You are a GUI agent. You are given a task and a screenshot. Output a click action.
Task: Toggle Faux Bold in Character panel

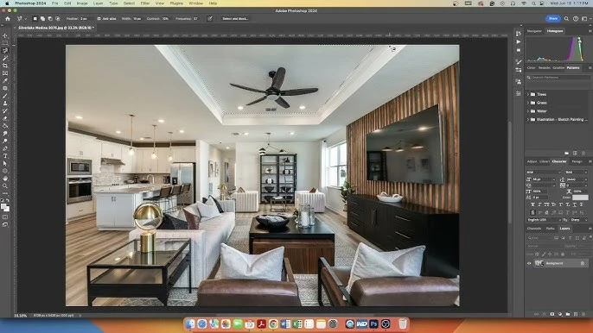coord(532,204)
